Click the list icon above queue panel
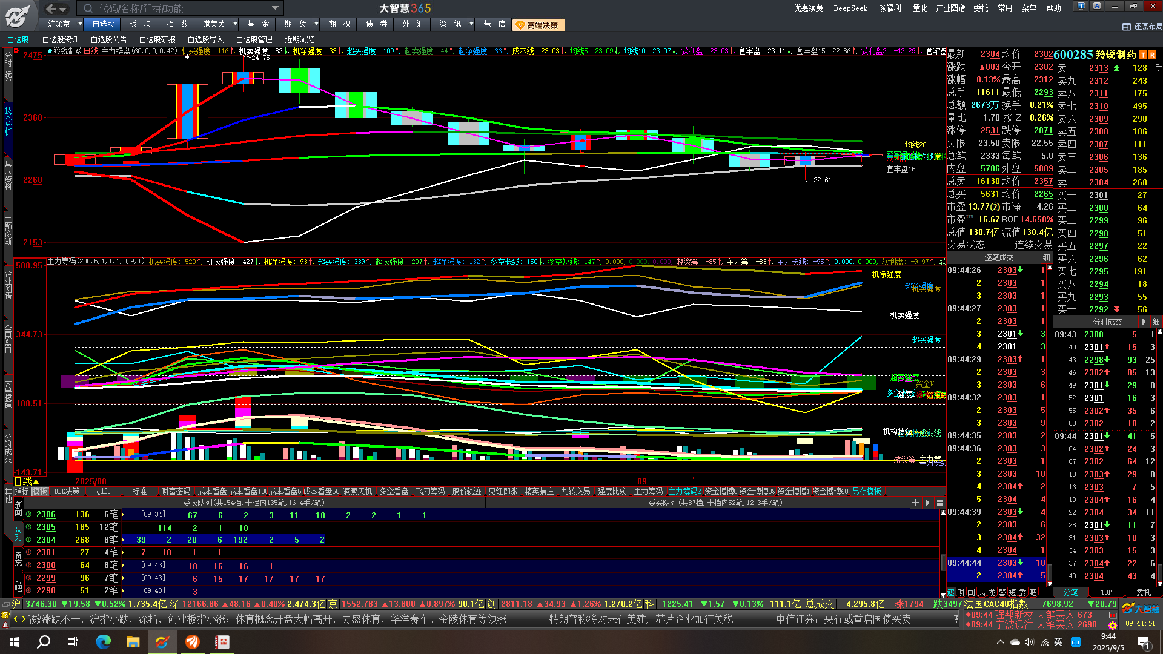The height and width of the screenshot is (654, 1163). (x=940, y=503)
